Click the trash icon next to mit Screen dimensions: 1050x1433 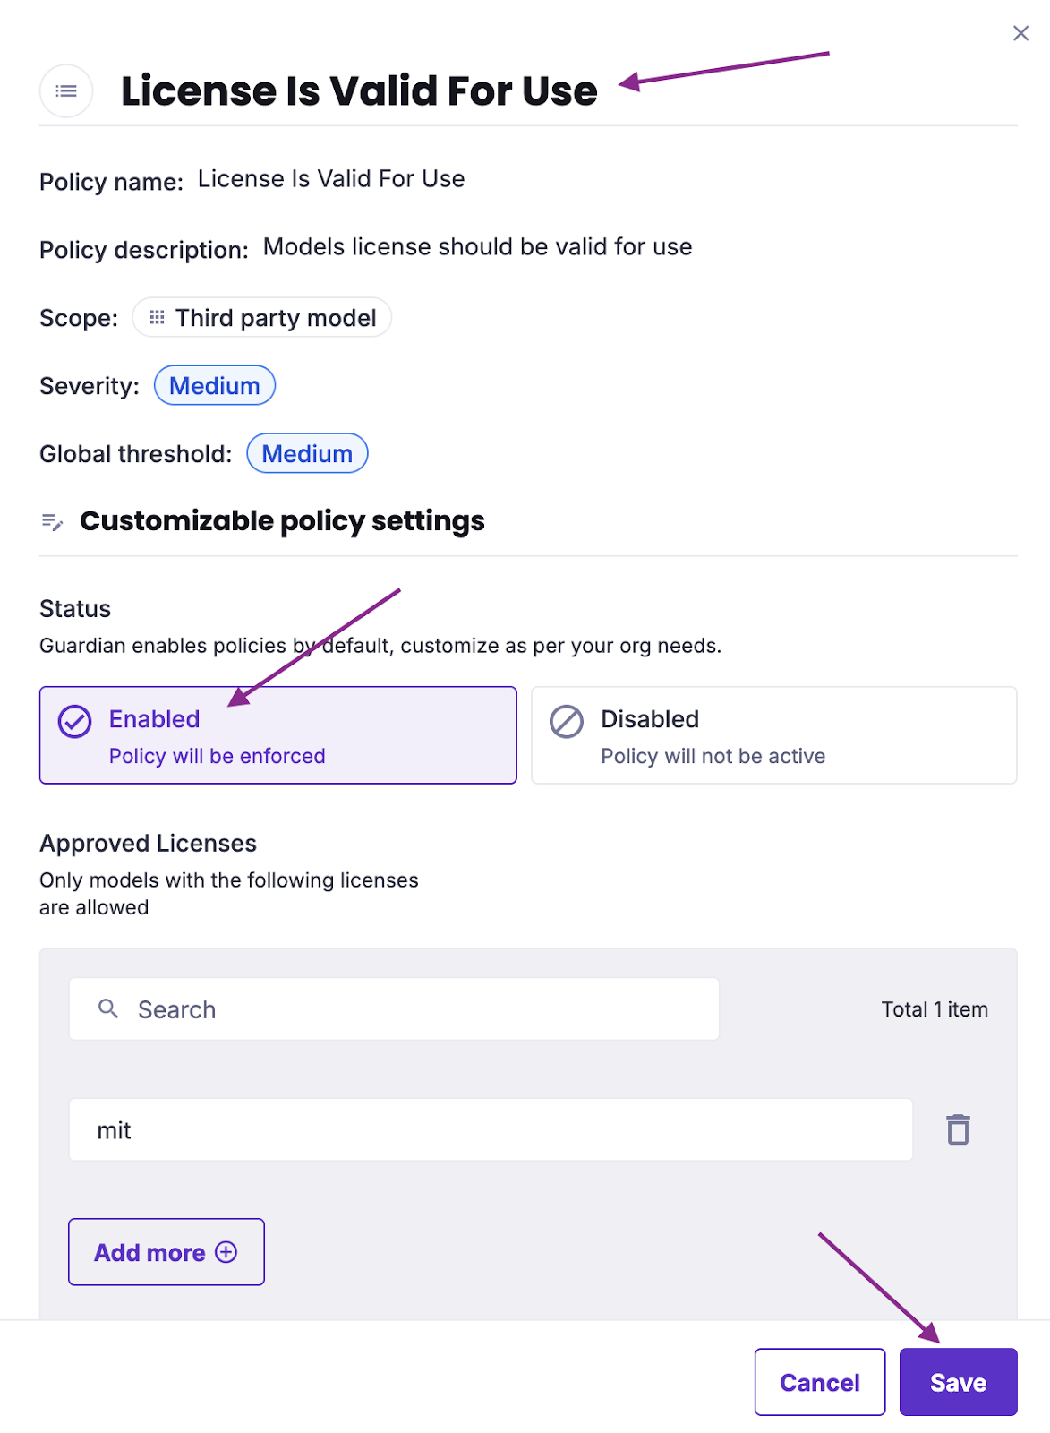pos(958,1129)
